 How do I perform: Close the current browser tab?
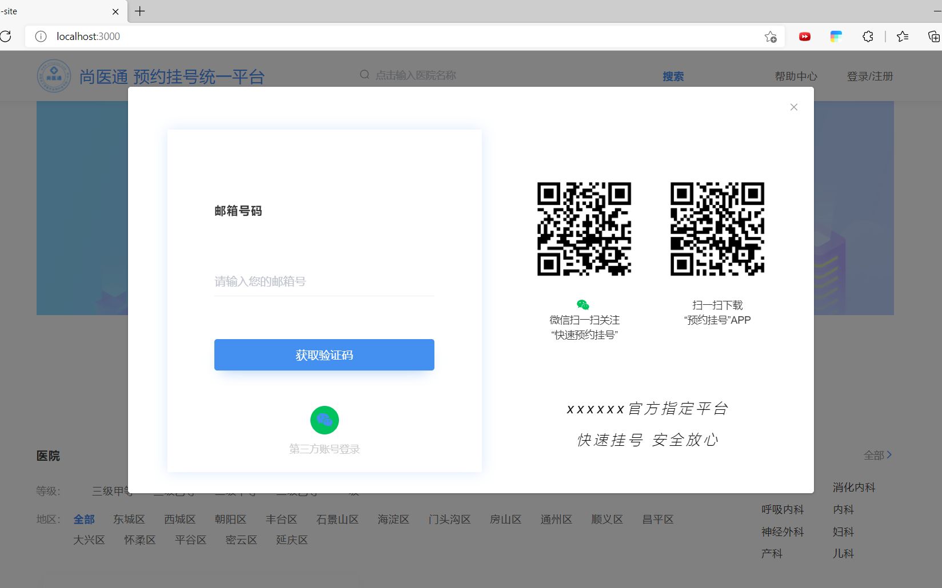pos(115,11)
